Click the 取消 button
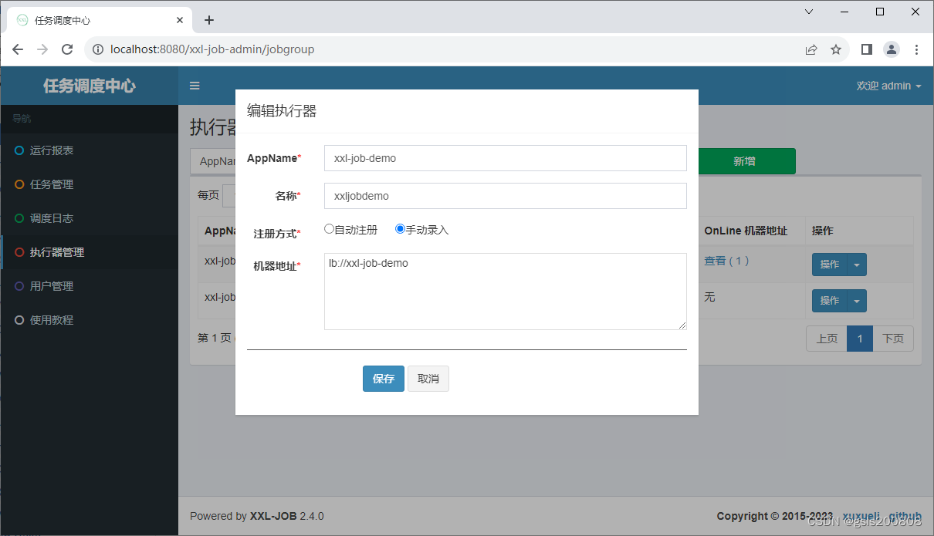Screen dimensions: 934x536 tap(428, 379)
